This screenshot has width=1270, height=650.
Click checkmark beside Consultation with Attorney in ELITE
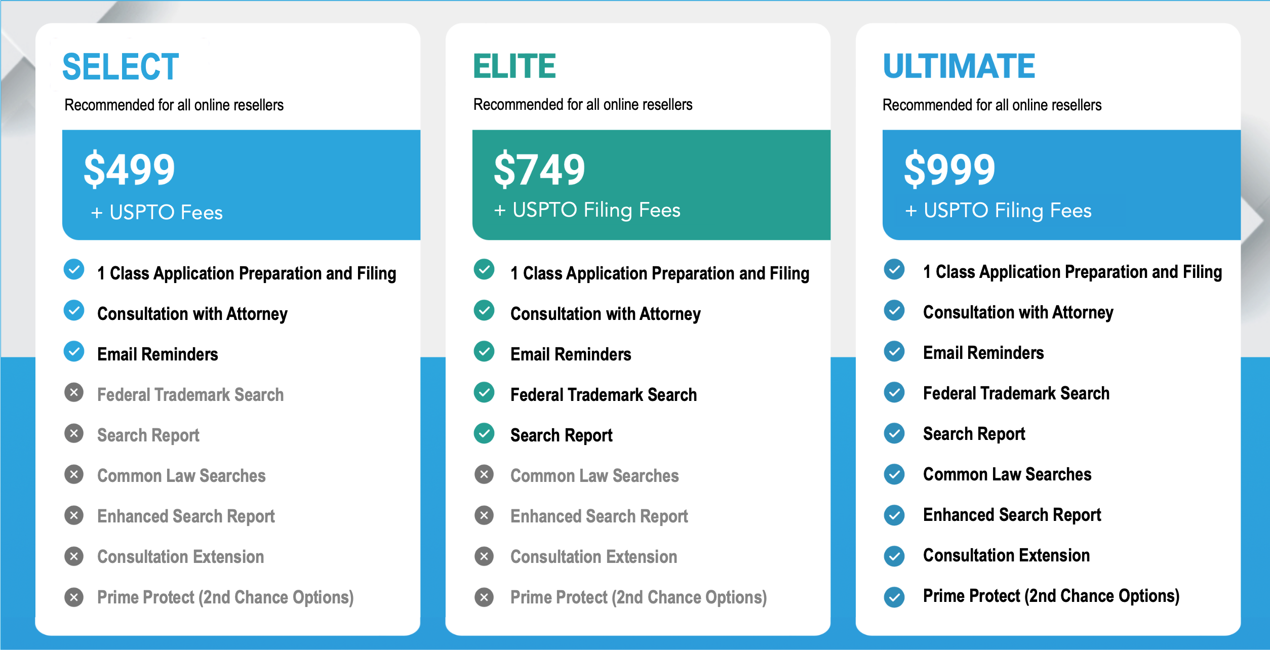[x=484, y=310]
